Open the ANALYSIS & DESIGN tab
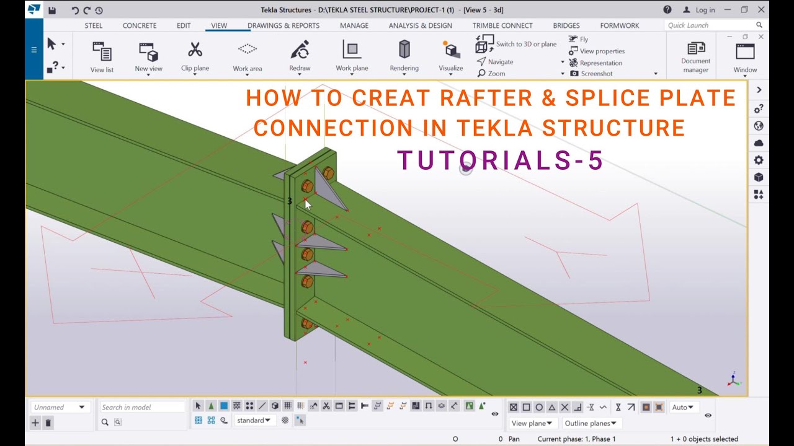Screen dimensions: 794x446 pos(421,25)
